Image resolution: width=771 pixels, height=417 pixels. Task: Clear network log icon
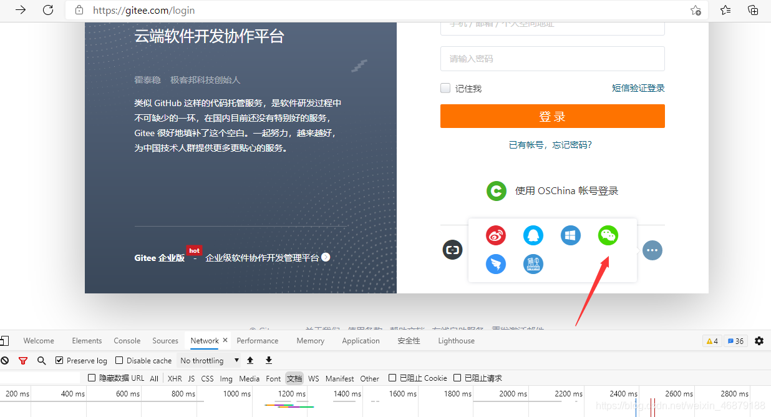pyautogui.click(x=4, y=361)
